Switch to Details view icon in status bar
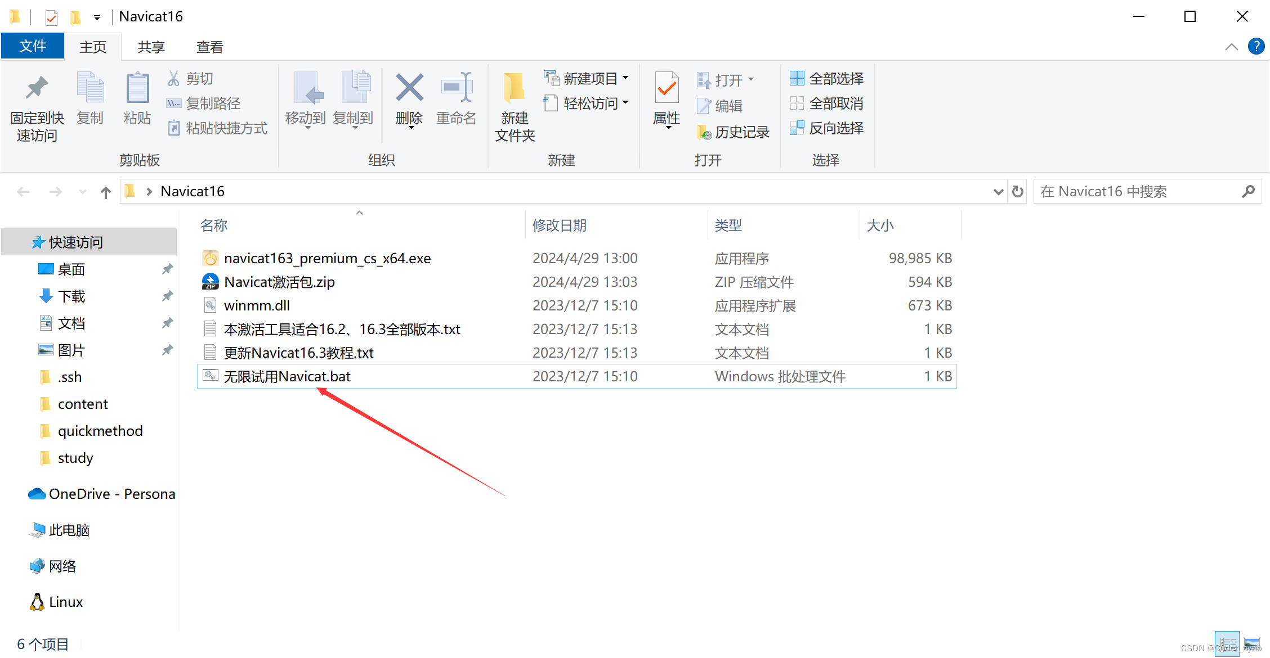1270x658 pixels. tap(1227, 643)
